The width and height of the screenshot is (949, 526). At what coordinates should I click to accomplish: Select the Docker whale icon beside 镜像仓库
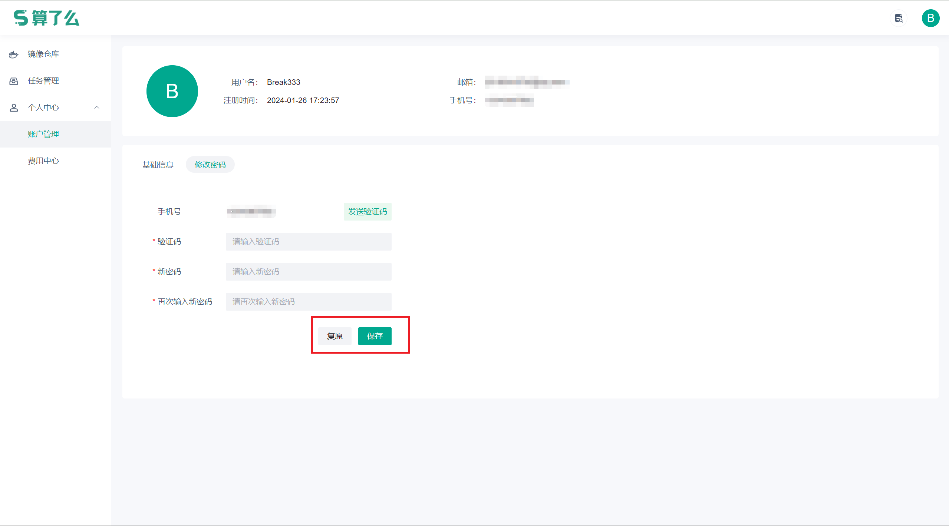pos(13,54)
